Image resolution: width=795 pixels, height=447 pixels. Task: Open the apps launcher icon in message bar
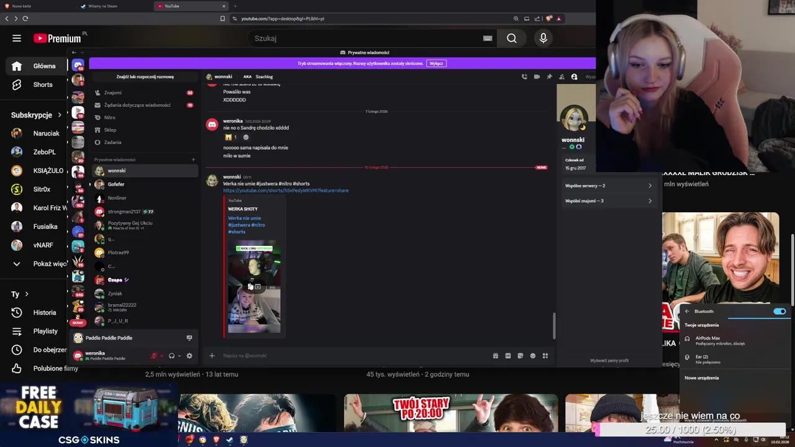(545, 356)
